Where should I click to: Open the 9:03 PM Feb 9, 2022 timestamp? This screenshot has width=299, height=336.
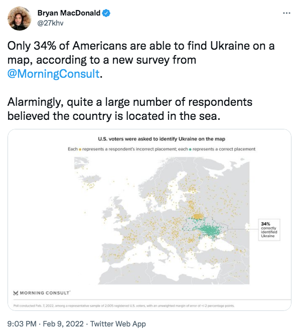[x=46, y=323]
